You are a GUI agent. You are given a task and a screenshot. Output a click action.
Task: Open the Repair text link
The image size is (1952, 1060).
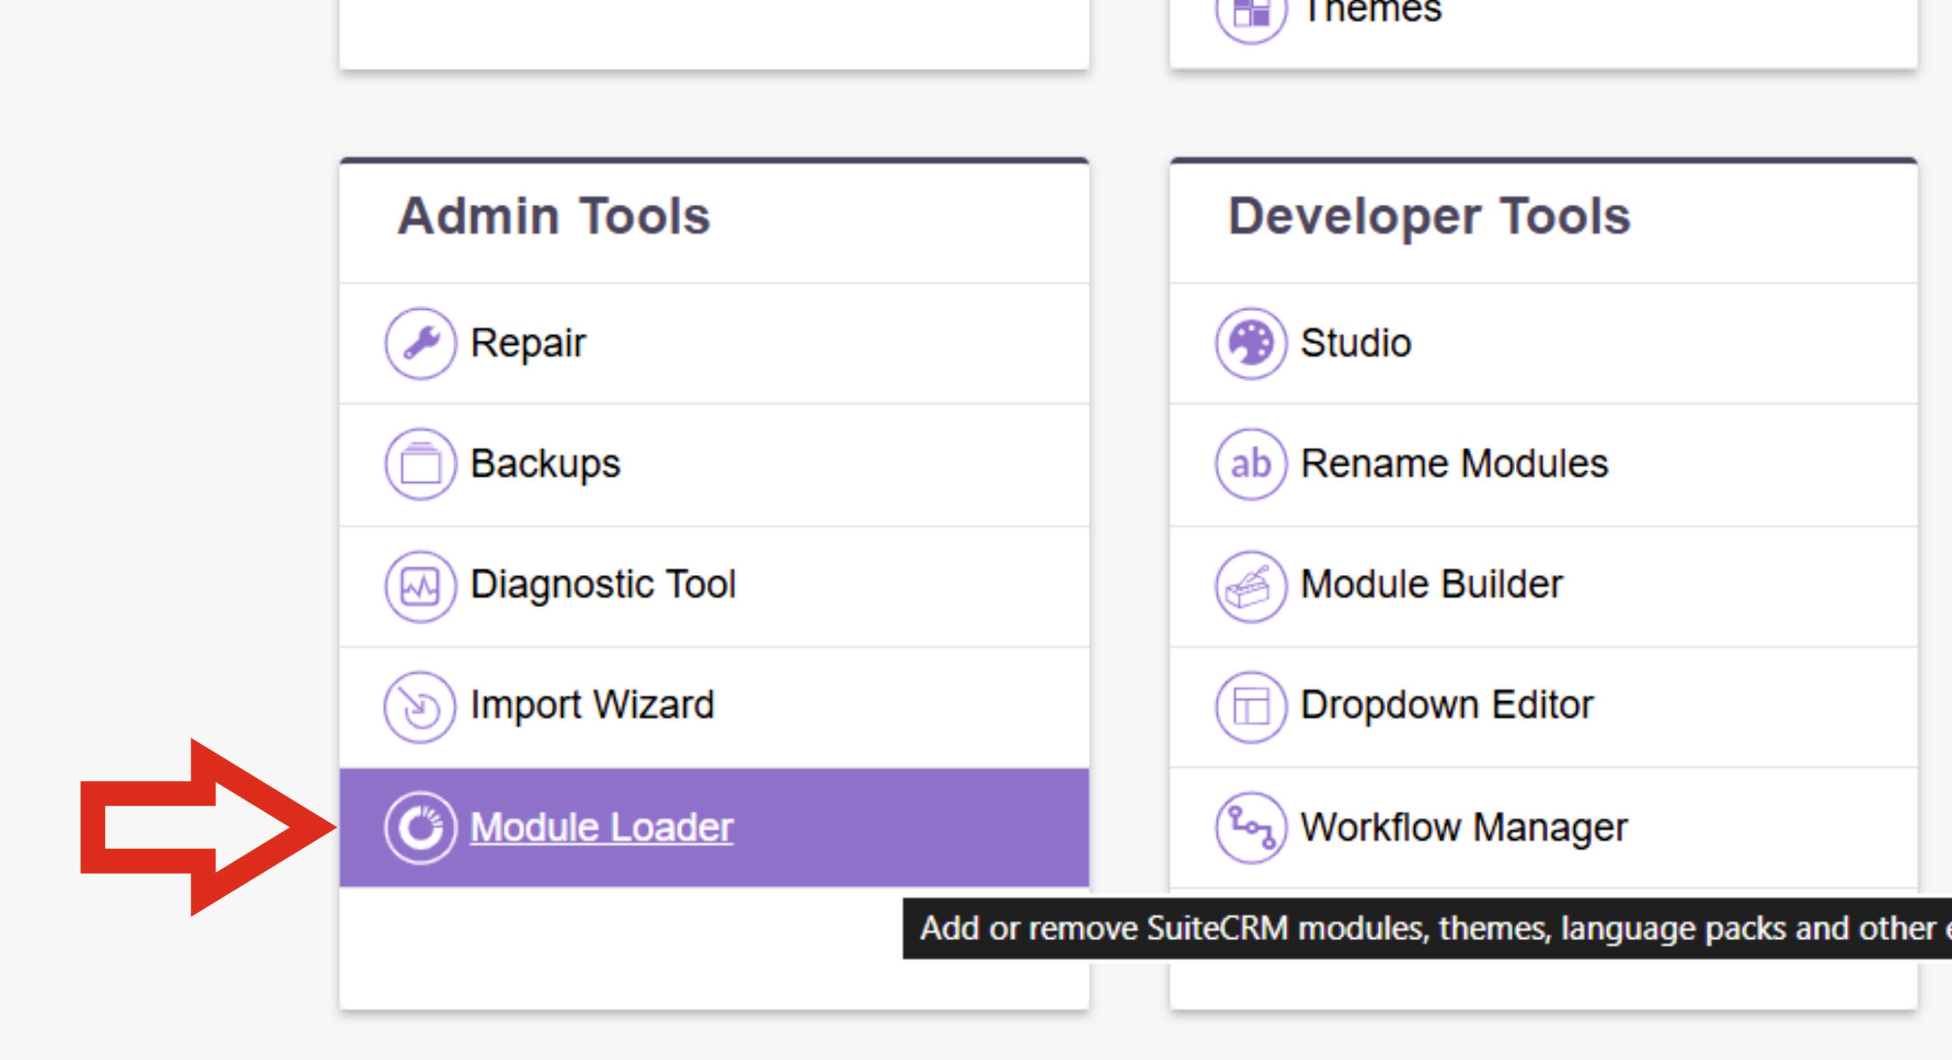tap(528, 344)
